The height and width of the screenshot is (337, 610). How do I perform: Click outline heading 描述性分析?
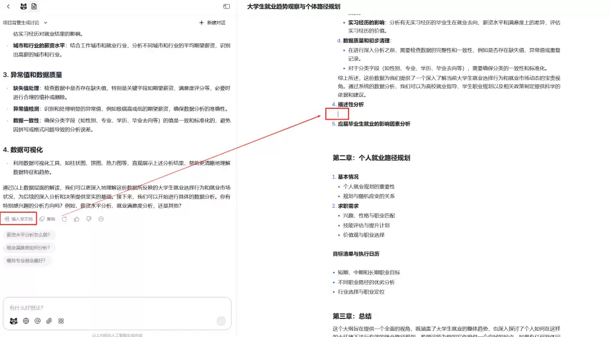click(x=351, y=104)
